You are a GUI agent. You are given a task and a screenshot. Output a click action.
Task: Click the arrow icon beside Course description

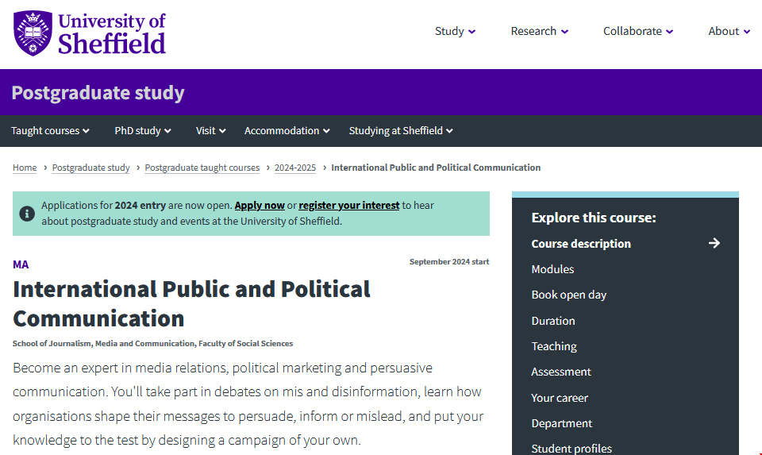[x=714, y=244]
